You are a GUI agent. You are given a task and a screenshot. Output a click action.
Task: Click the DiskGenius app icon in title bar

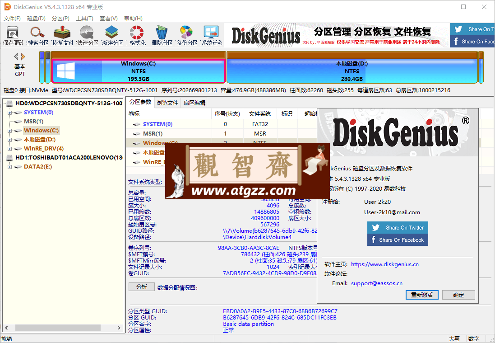click(7, 7)
